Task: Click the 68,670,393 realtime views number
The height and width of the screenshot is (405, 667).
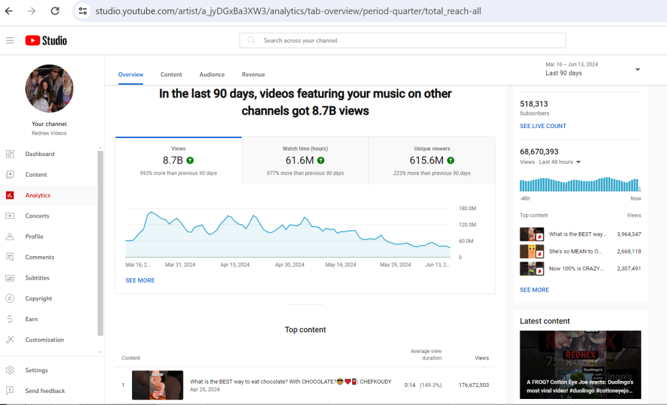Action: point(539,151)
